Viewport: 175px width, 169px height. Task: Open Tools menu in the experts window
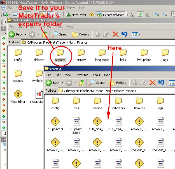click(96, 75)
